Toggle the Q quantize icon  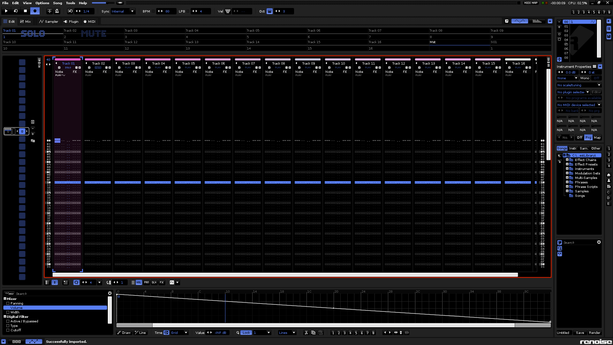(x=76, y=282)
